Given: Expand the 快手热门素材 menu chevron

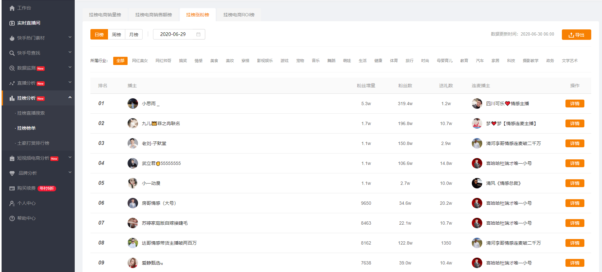Looking at the screenshot, I should coord(70,37).
